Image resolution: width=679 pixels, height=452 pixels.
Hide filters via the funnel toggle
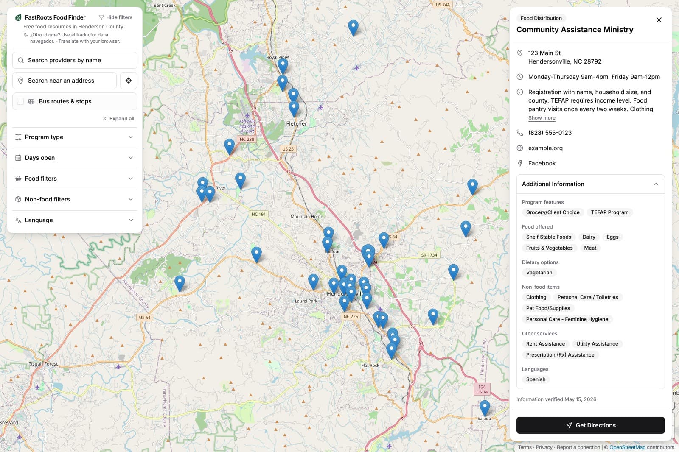click(x=115, y=17)
